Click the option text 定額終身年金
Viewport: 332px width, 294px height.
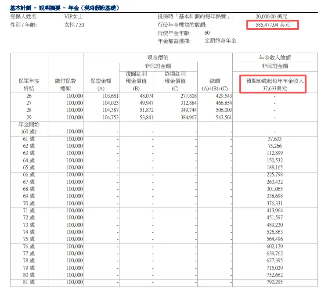[220, 41]
